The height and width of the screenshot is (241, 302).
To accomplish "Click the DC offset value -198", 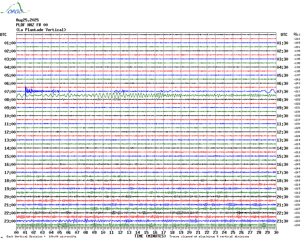I will [297, 177].
